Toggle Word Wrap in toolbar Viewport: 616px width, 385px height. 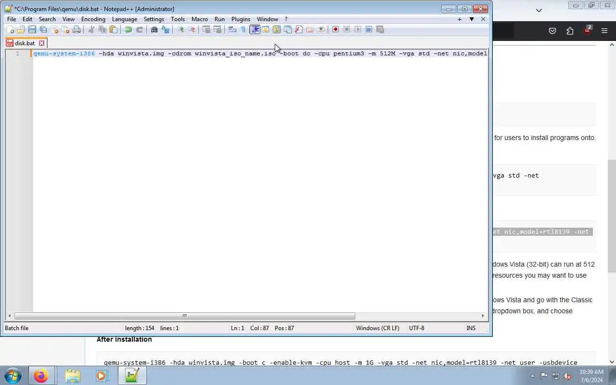pos(232,29)
